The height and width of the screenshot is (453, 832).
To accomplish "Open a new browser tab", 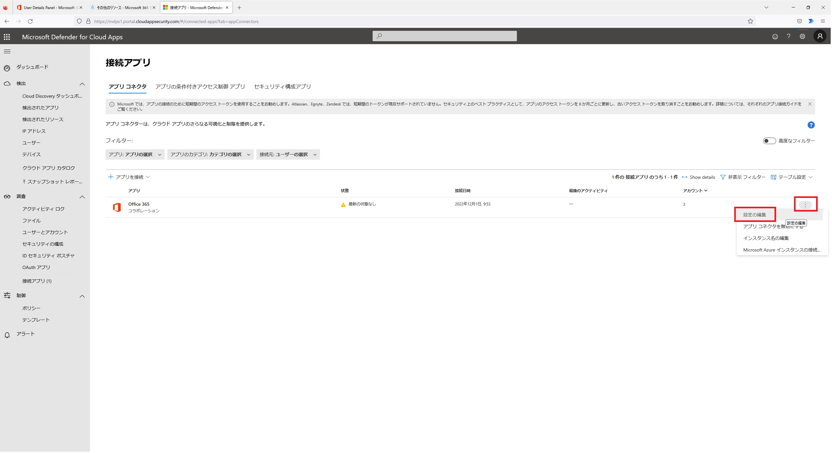I will [240, 8].
